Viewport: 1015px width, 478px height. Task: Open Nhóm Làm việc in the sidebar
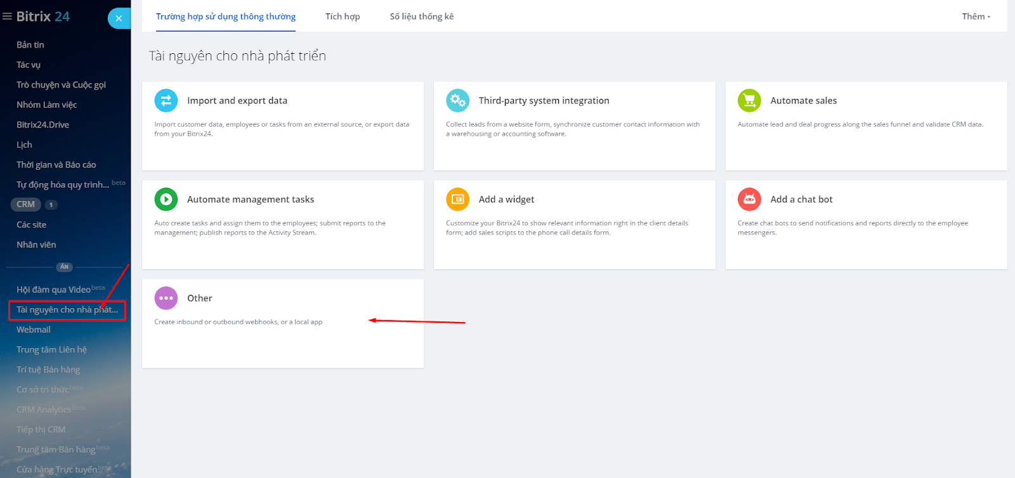[x=46, y=105]
